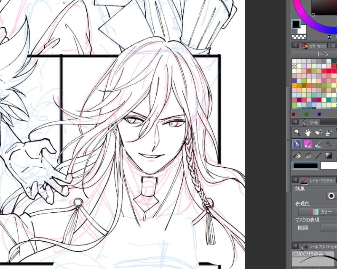Click the HIMOGザラ強弱 brush stroke preview
This screenshot has width=337, height=269.
click(314, 260)
